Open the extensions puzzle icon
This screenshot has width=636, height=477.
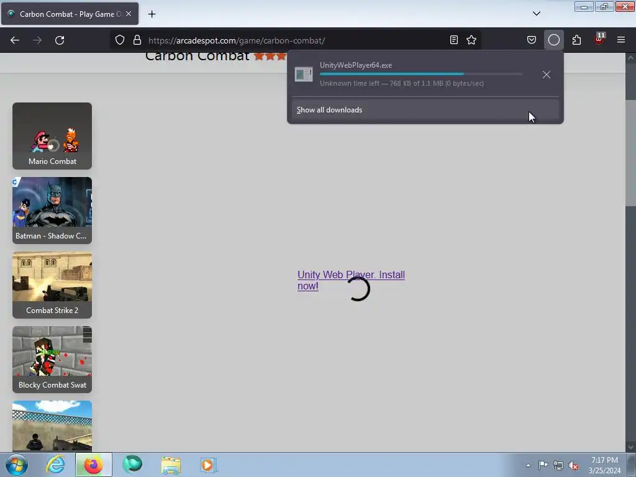pos(576,40)
